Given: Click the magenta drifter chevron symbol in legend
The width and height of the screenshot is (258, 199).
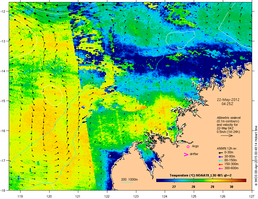Looking at the screenshot, I should (x=186, y=154).
